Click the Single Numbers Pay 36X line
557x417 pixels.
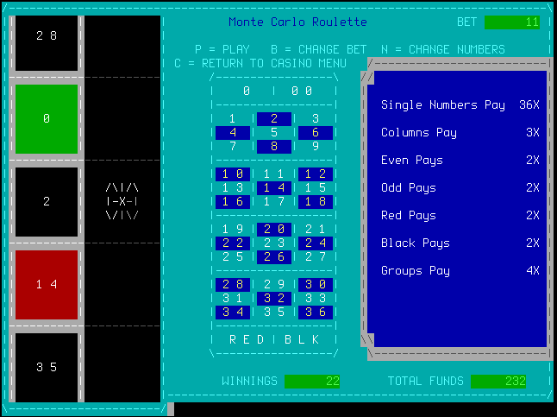(x=460, y=105)
